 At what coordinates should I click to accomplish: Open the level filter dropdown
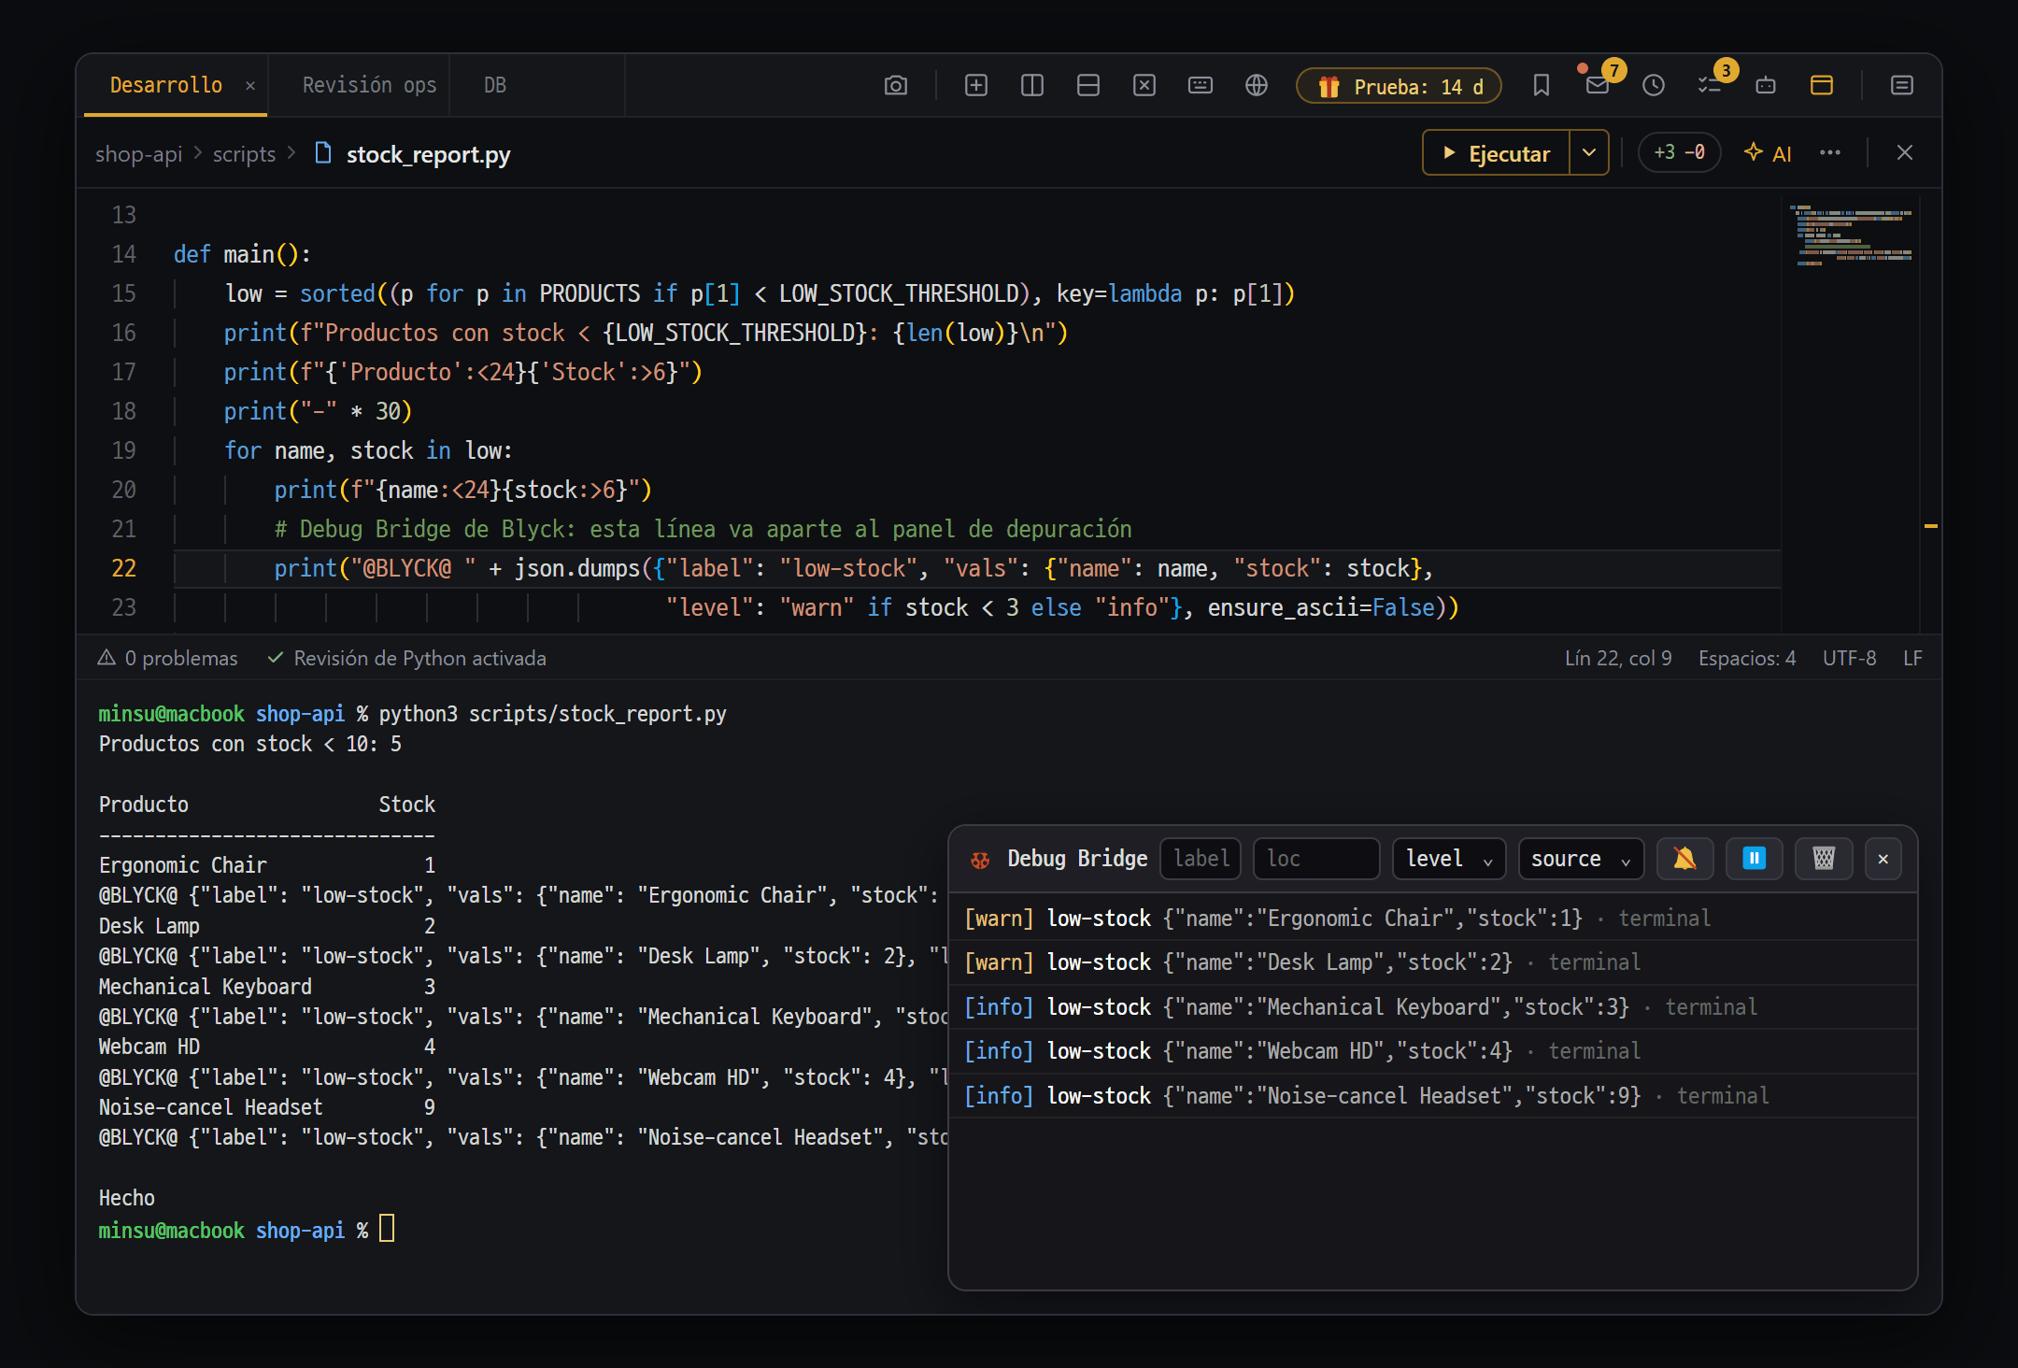click(1449, 859)
